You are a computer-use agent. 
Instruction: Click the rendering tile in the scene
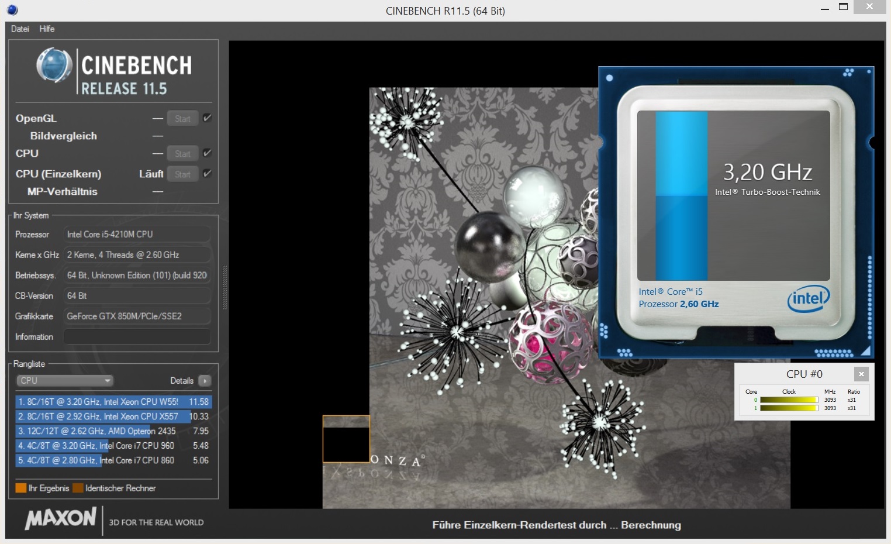(346, 439)
